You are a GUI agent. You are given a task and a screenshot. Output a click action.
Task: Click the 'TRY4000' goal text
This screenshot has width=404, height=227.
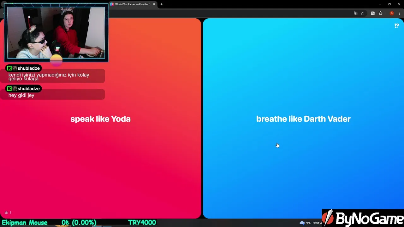(x=142, y=223)
